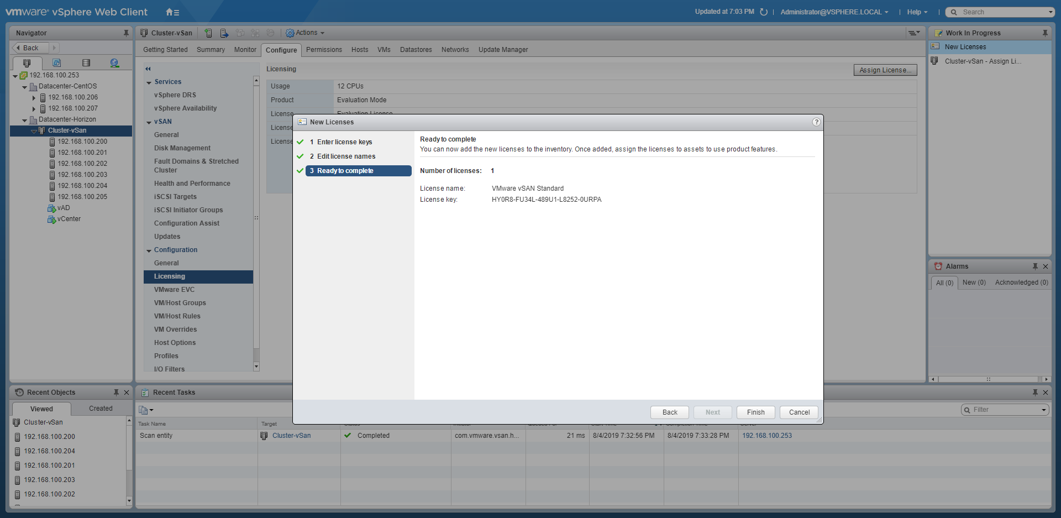
Task: Open the Storage view in Navigator
Action: pos(86,63)
